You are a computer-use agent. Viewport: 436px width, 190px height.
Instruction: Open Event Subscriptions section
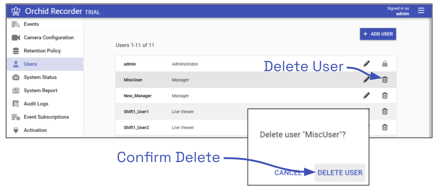tap(46, 117)
